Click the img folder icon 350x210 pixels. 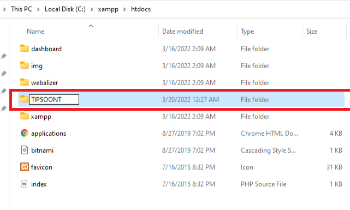click(25, 65)
